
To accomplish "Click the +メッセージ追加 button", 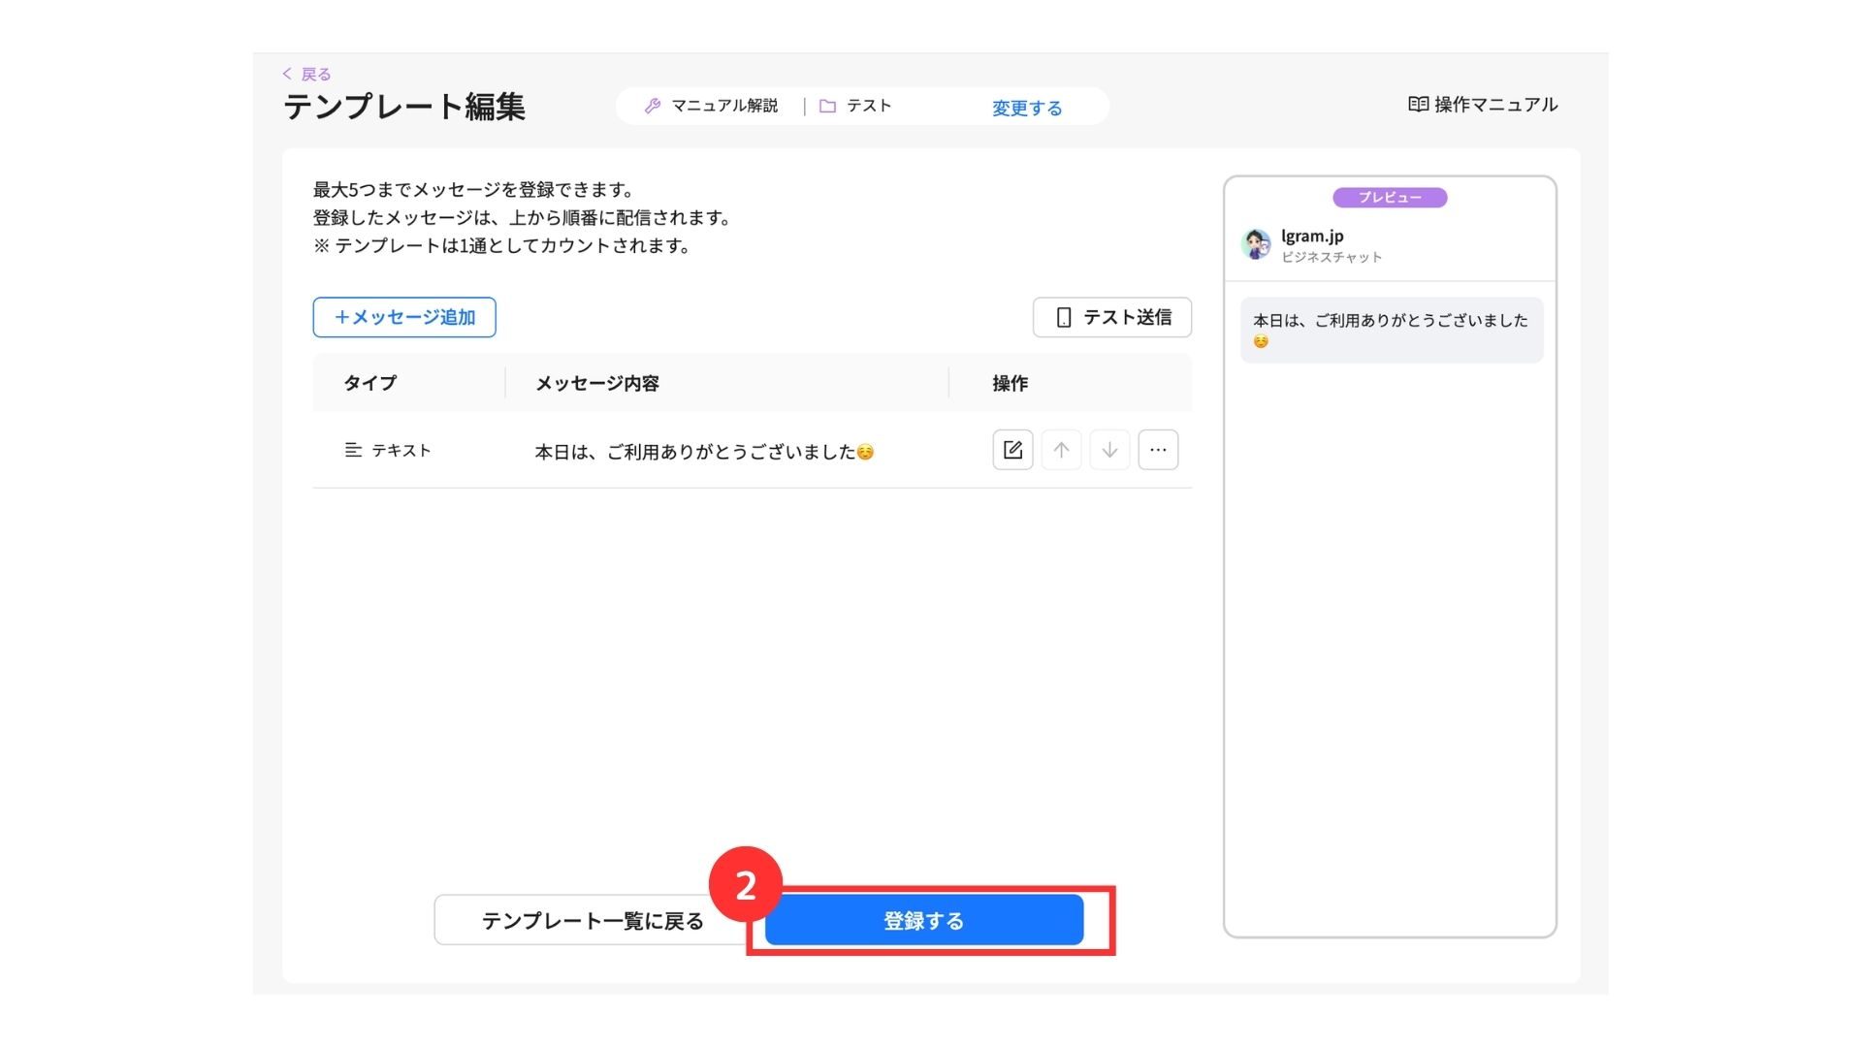I will (404, 317).
